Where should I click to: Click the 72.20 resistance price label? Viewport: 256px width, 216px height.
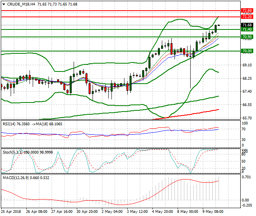click(247, 16)
